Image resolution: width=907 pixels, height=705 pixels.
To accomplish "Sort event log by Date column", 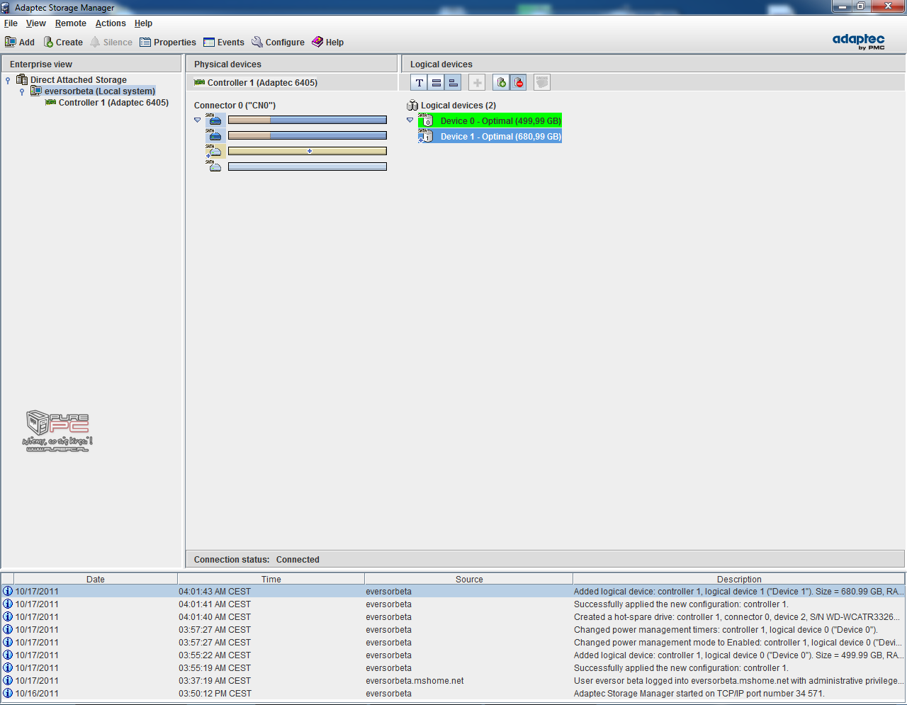I will pyautogui.click(x=96, y=579).
